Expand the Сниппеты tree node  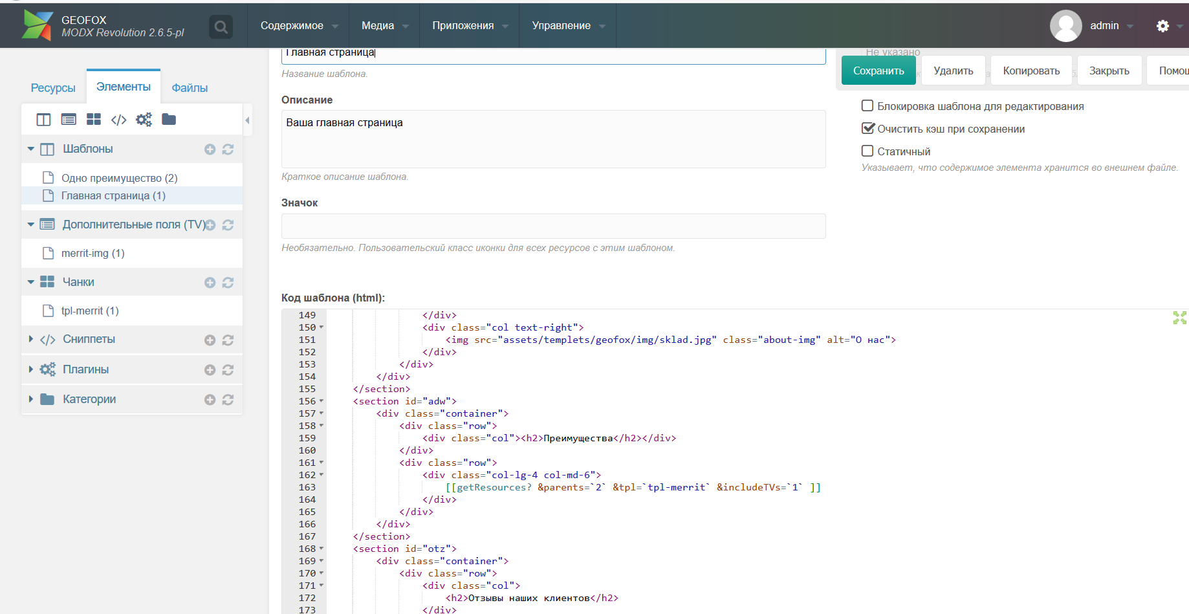point(30,339)
